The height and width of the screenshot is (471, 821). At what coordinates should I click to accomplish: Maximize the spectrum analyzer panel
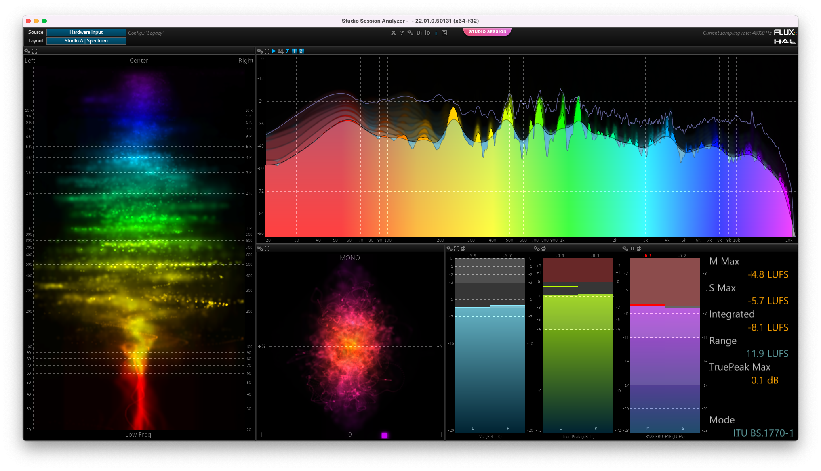coord(267,51)
